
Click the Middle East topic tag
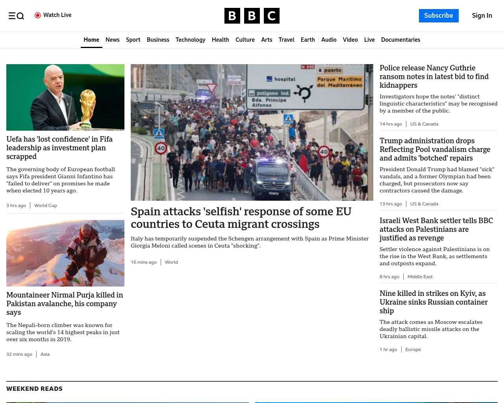coord(420,277)
